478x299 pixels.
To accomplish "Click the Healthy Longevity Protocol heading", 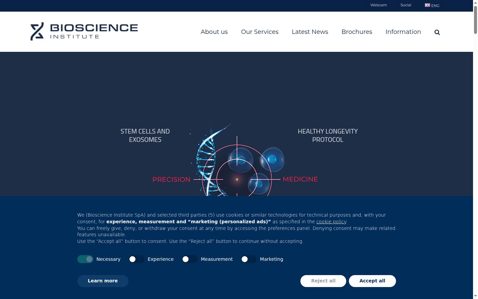I will pyautogui.click(x=328, y=136).
